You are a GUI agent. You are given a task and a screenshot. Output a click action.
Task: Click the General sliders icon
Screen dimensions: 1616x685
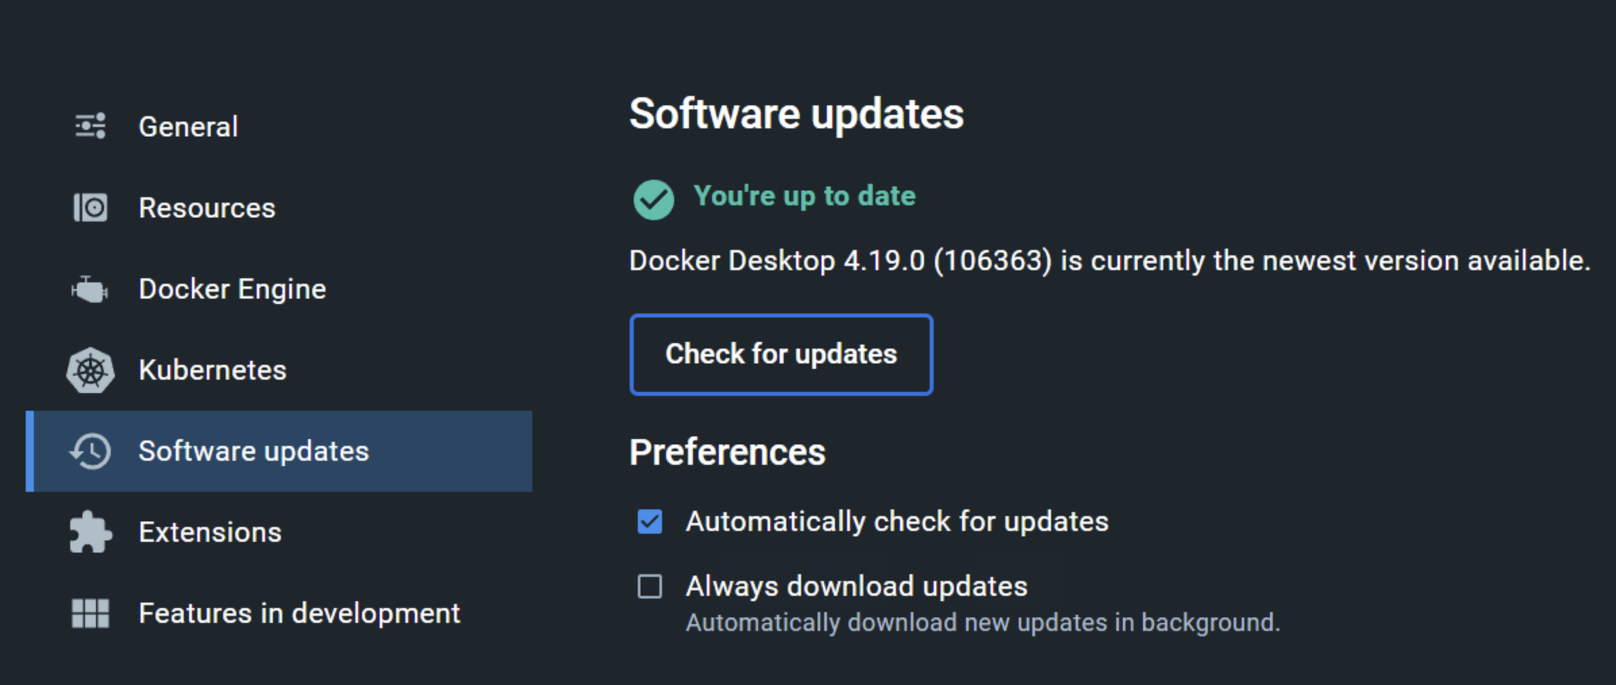coord(91,126)
